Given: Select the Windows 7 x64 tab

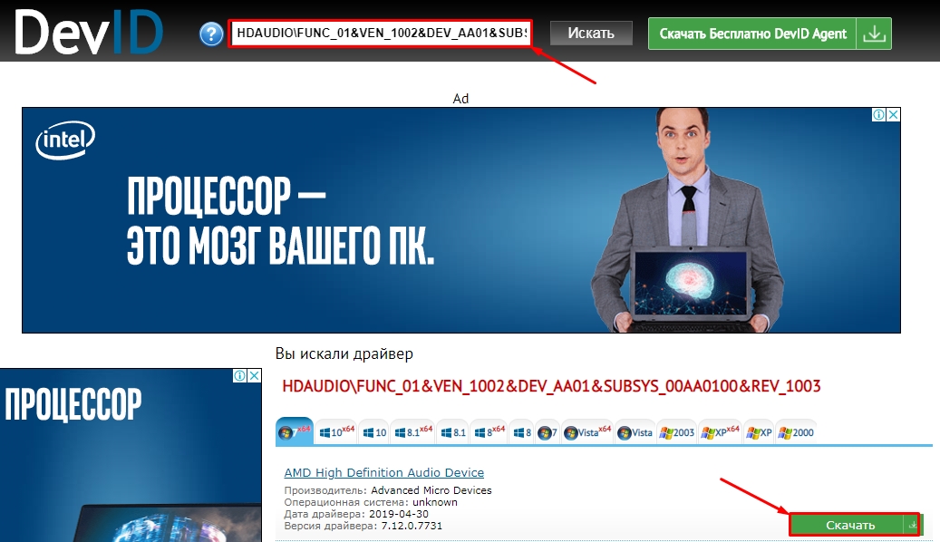Looking at the screenshot, I should point(295,431).
